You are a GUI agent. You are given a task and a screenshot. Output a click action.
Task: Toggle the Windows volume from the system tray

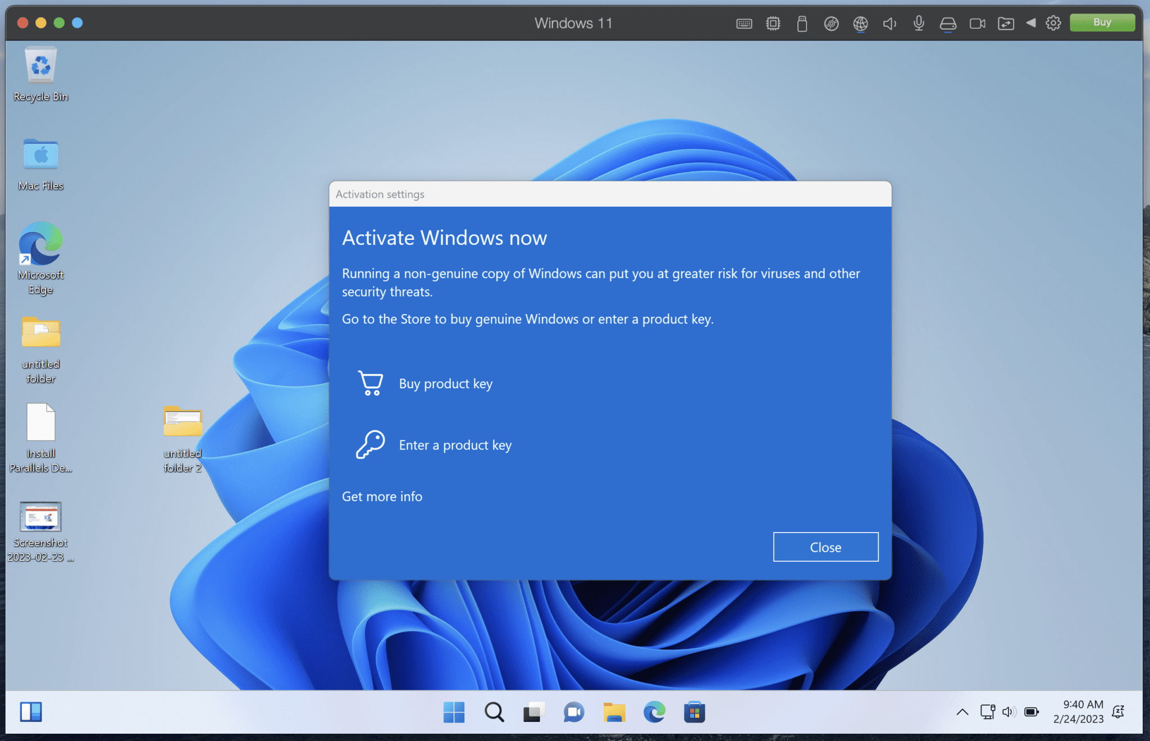[x=1009, y=711]
